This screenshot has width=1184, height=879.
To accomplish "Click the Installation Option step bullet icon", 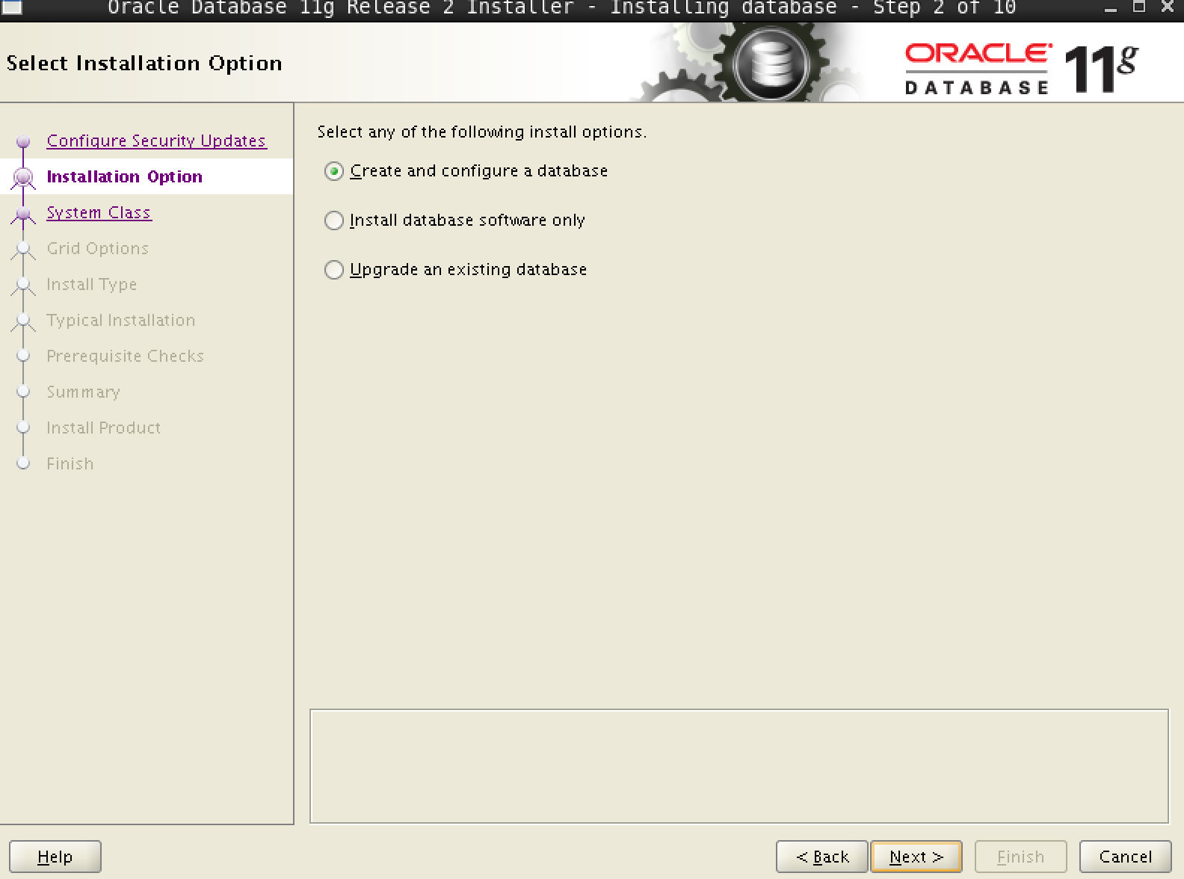I will [23, 177].
